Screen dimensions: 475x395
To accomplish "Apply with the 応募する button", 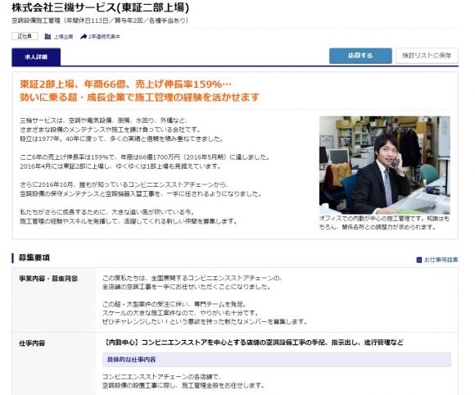I will tap(360, 56).
